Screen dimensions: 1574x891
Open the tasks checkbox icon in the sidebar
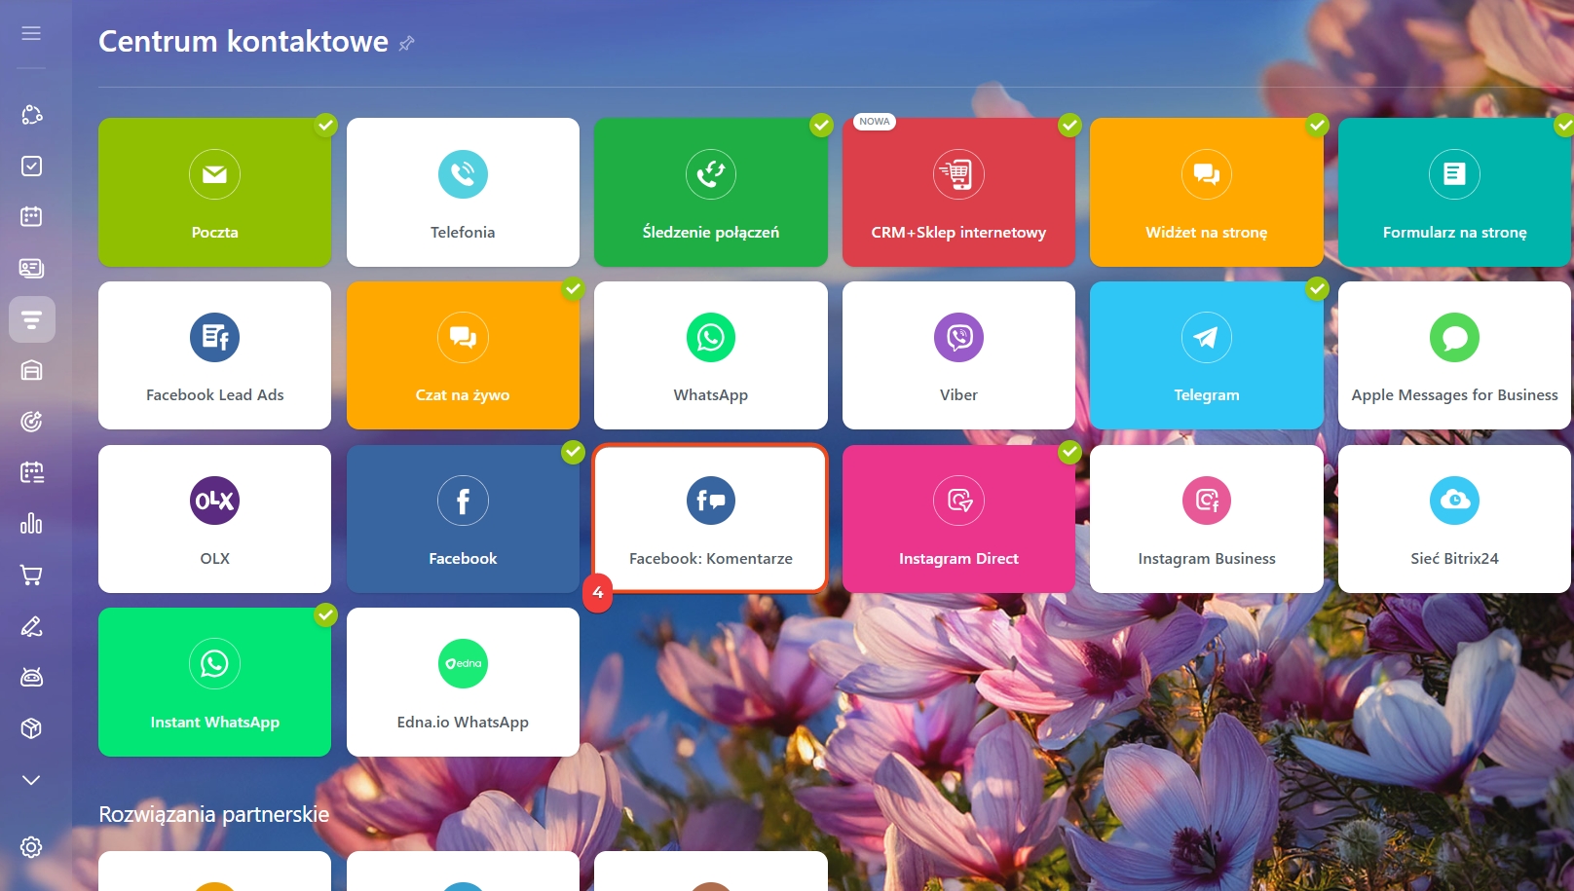[x=31, y=166]
